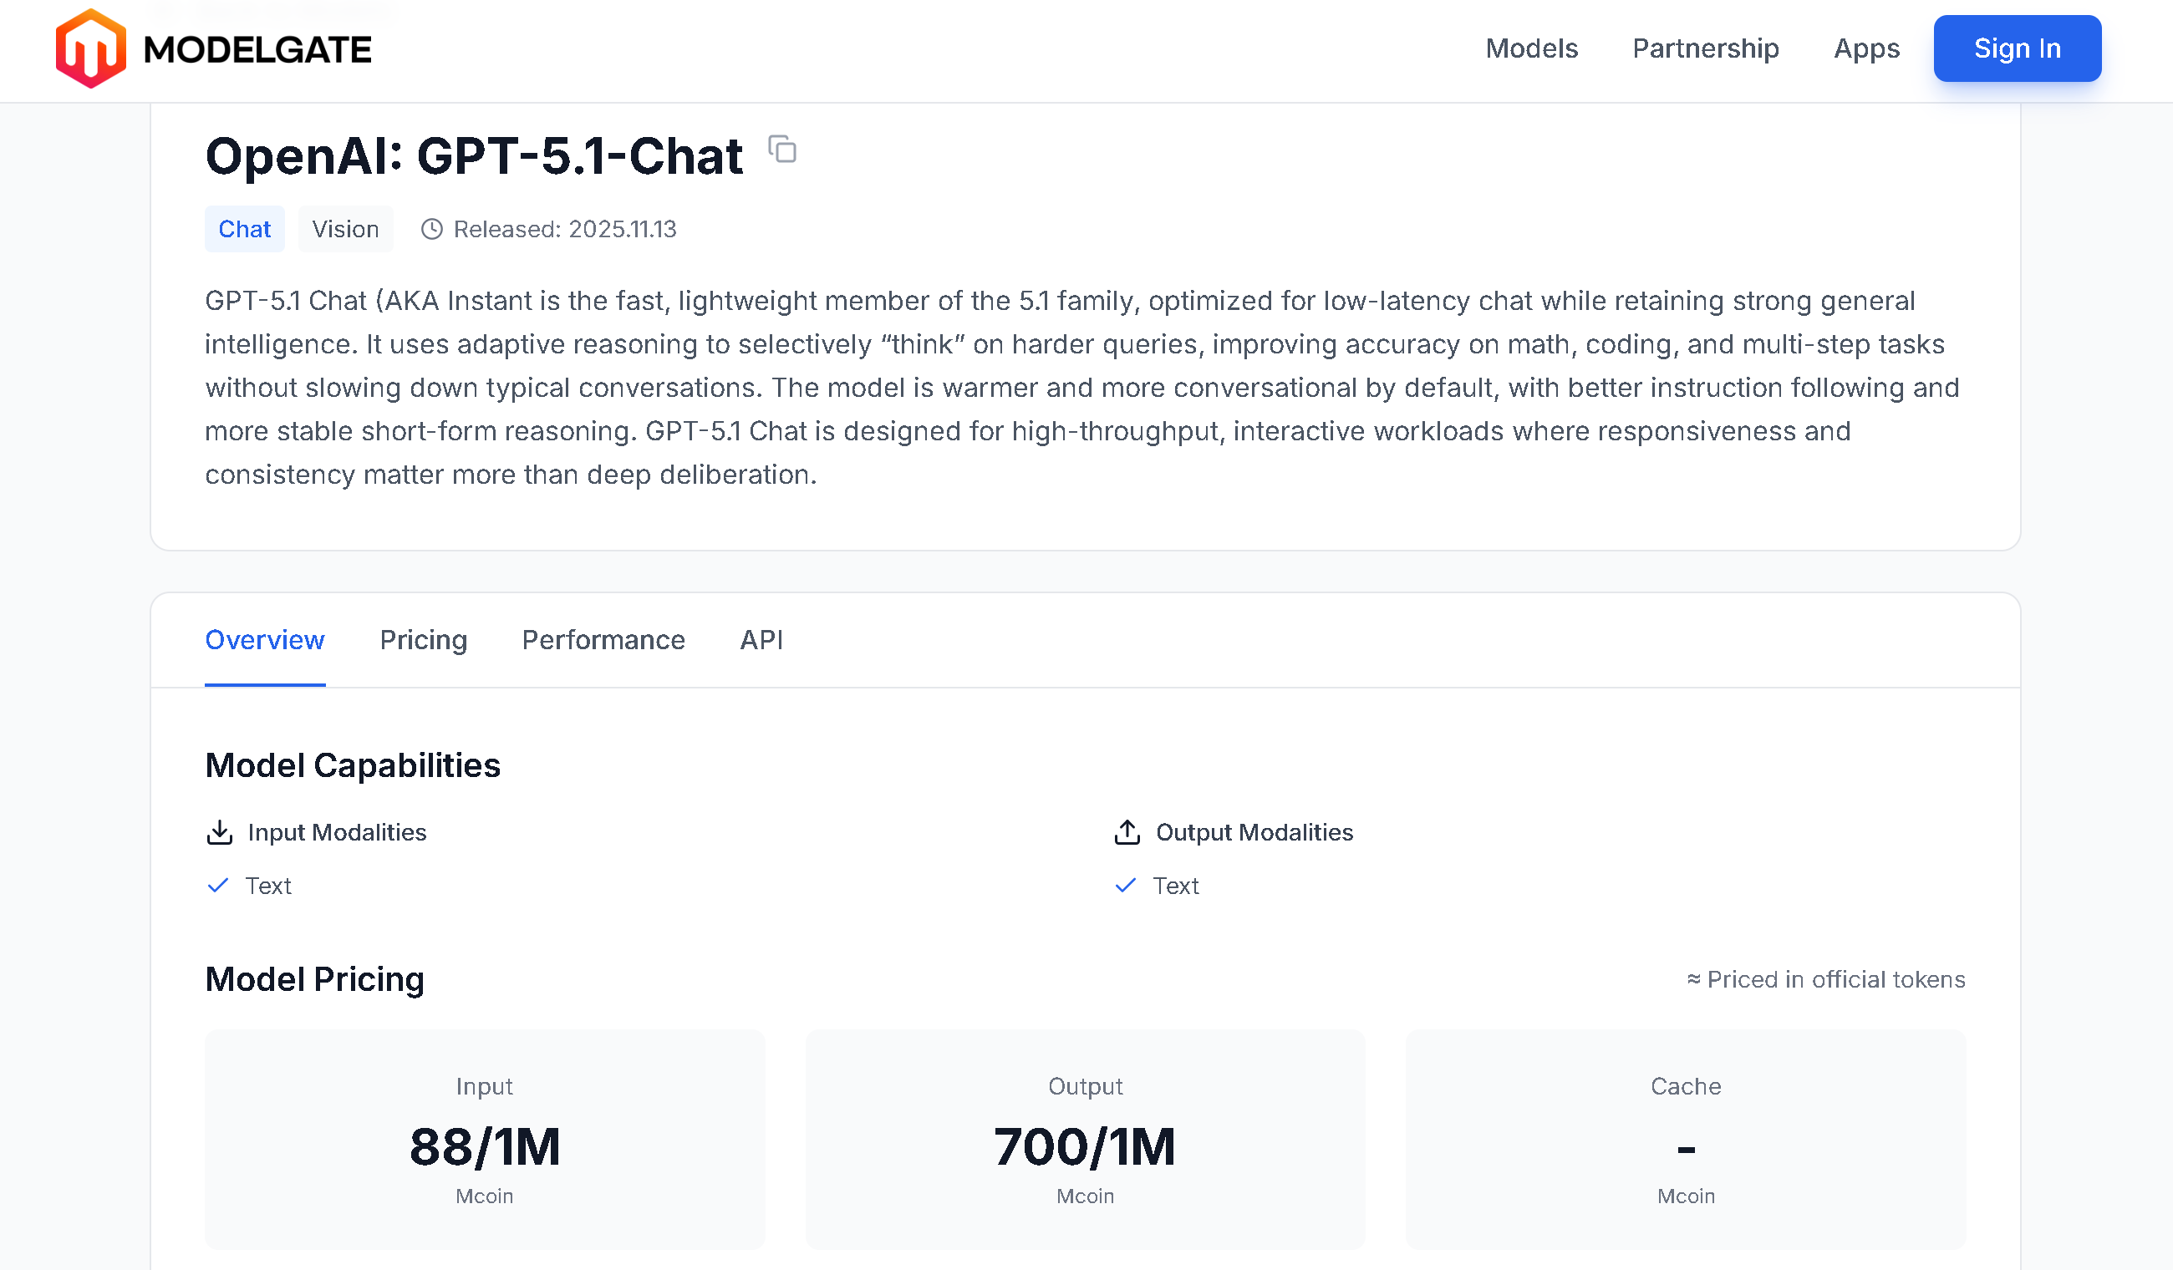Click the Output pricing card

pos(1086,1139)
